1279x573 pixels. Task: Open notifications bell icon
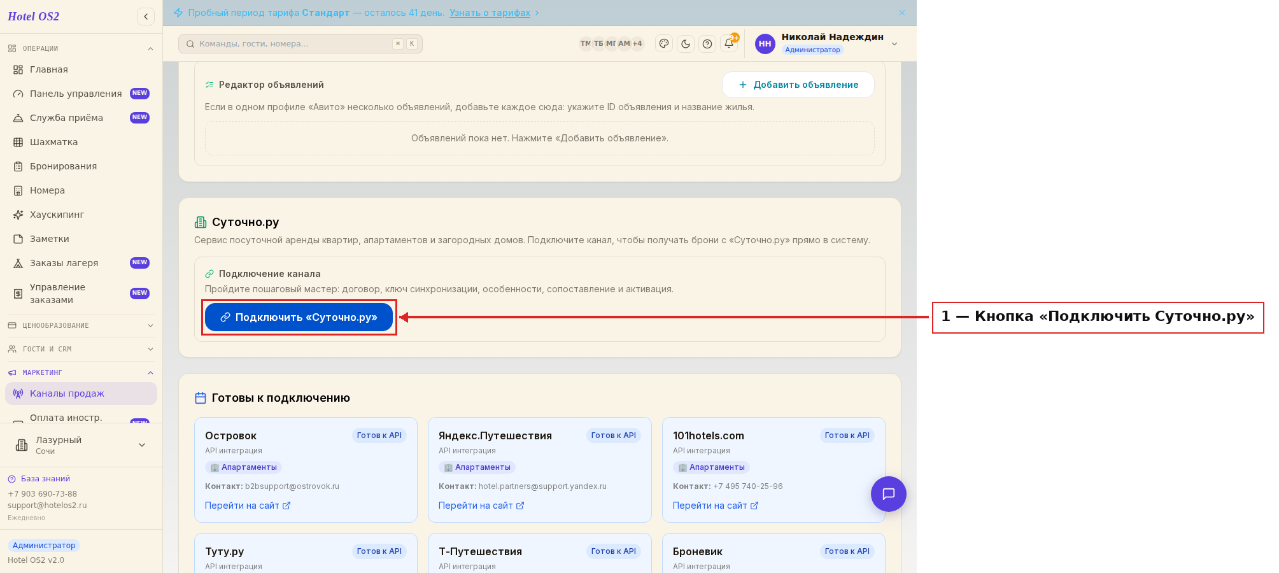click(x=729, y=43)
